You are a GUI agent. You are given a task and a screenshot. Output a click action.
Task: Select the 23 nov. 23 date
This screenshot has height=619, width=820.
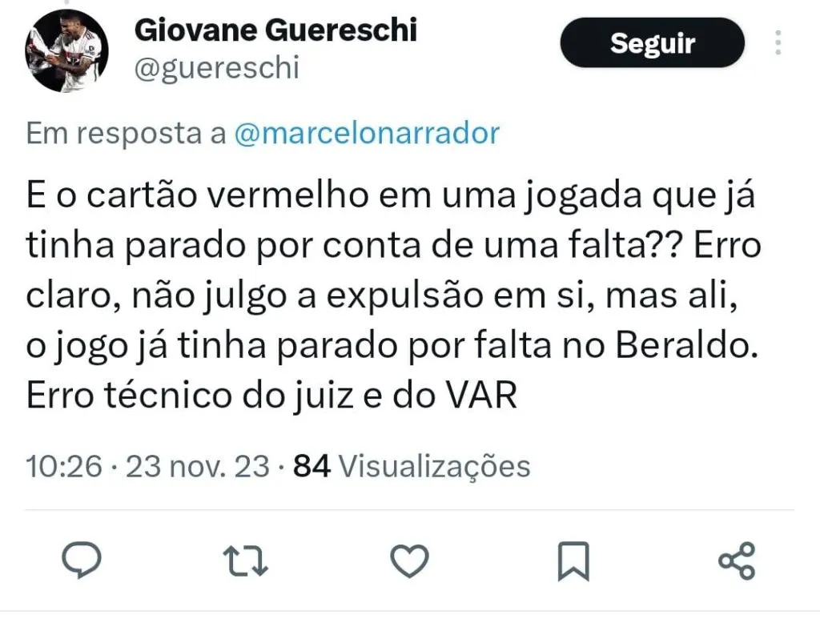point(198,466)
